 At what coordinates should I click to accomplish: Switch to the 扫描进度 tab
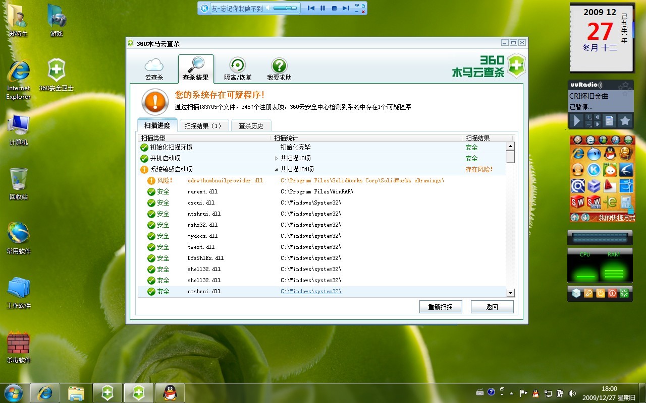pos(157,125)
